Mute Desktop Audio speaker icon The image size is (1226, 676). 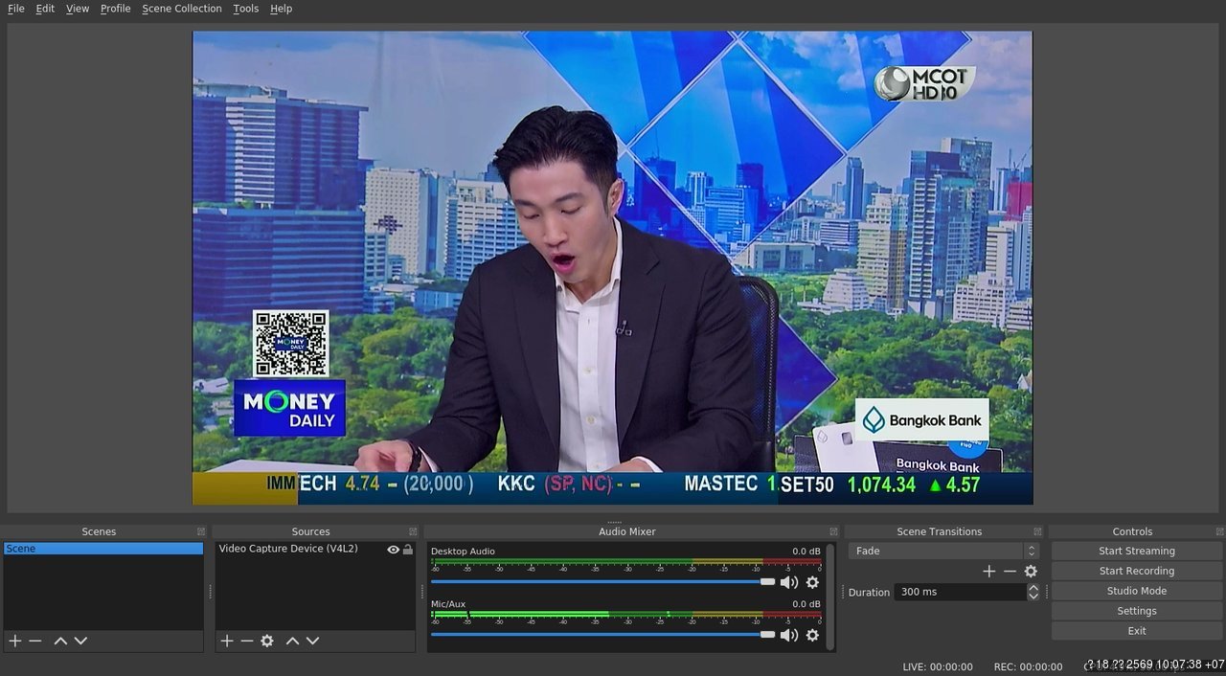[x=789, y=582]
